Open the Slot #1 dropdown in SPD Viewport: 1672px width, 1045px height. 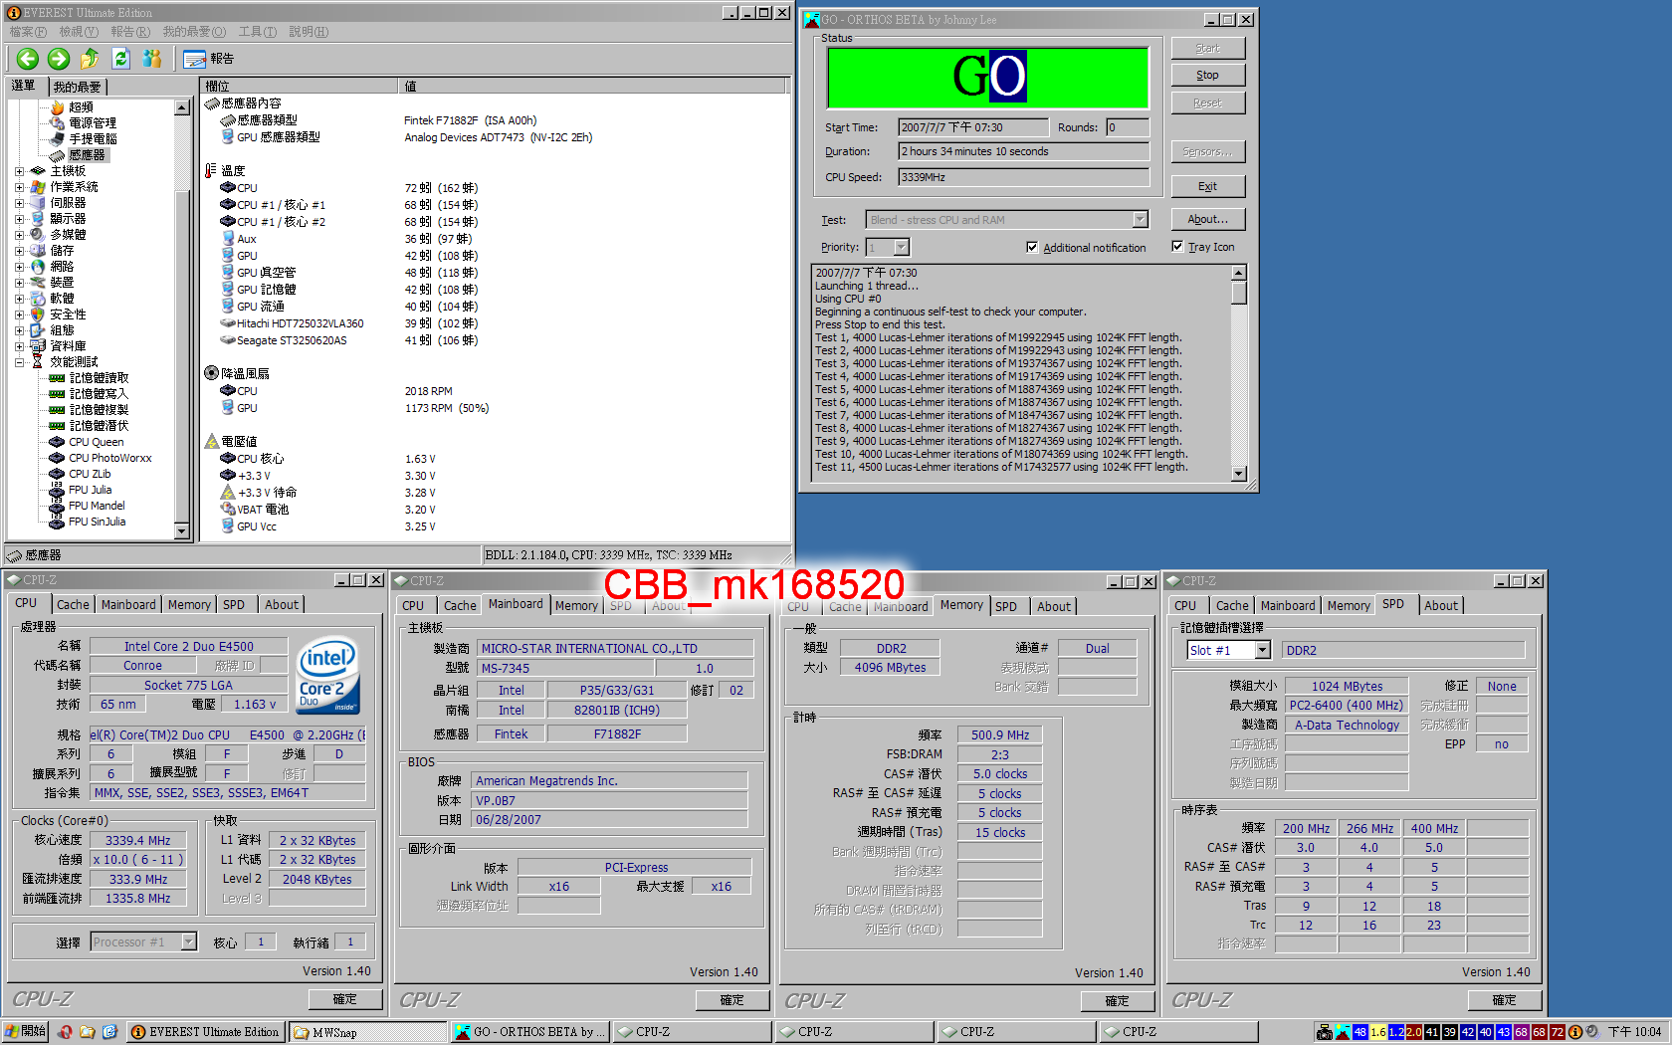[1262, 650]
